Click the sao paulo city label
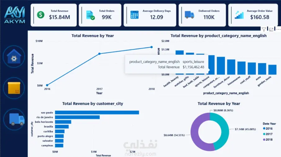 pyautogui.click(x=47, y=112)
